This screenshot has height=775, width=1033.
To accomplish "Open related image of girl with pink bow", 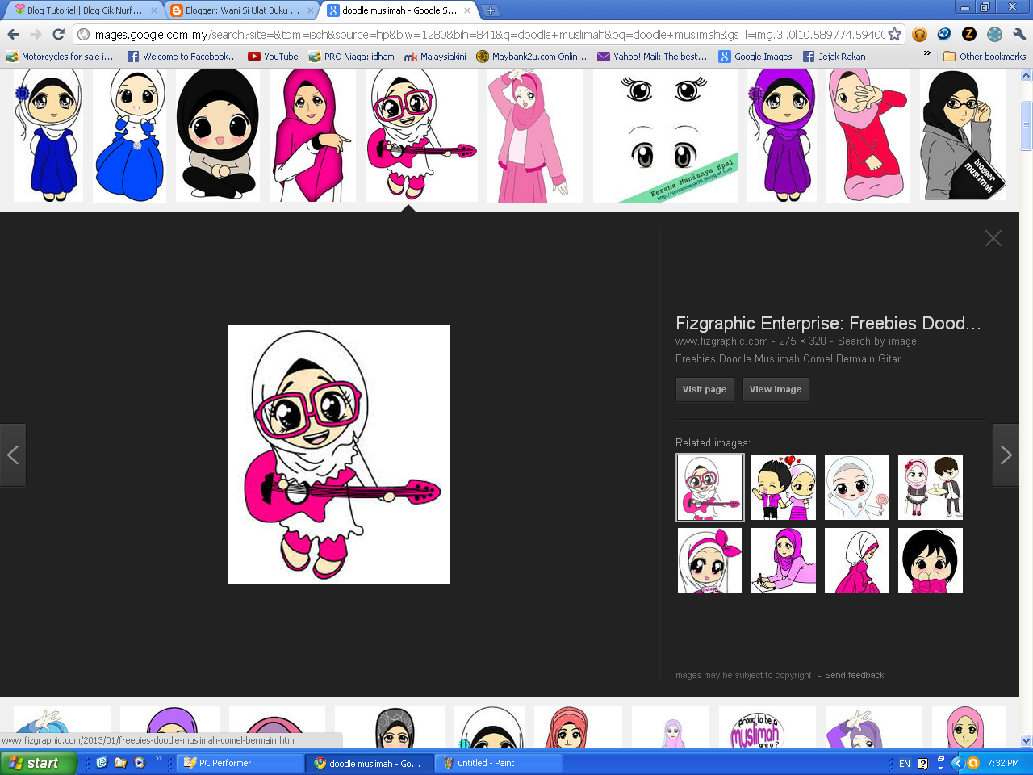I will [710, 560].
